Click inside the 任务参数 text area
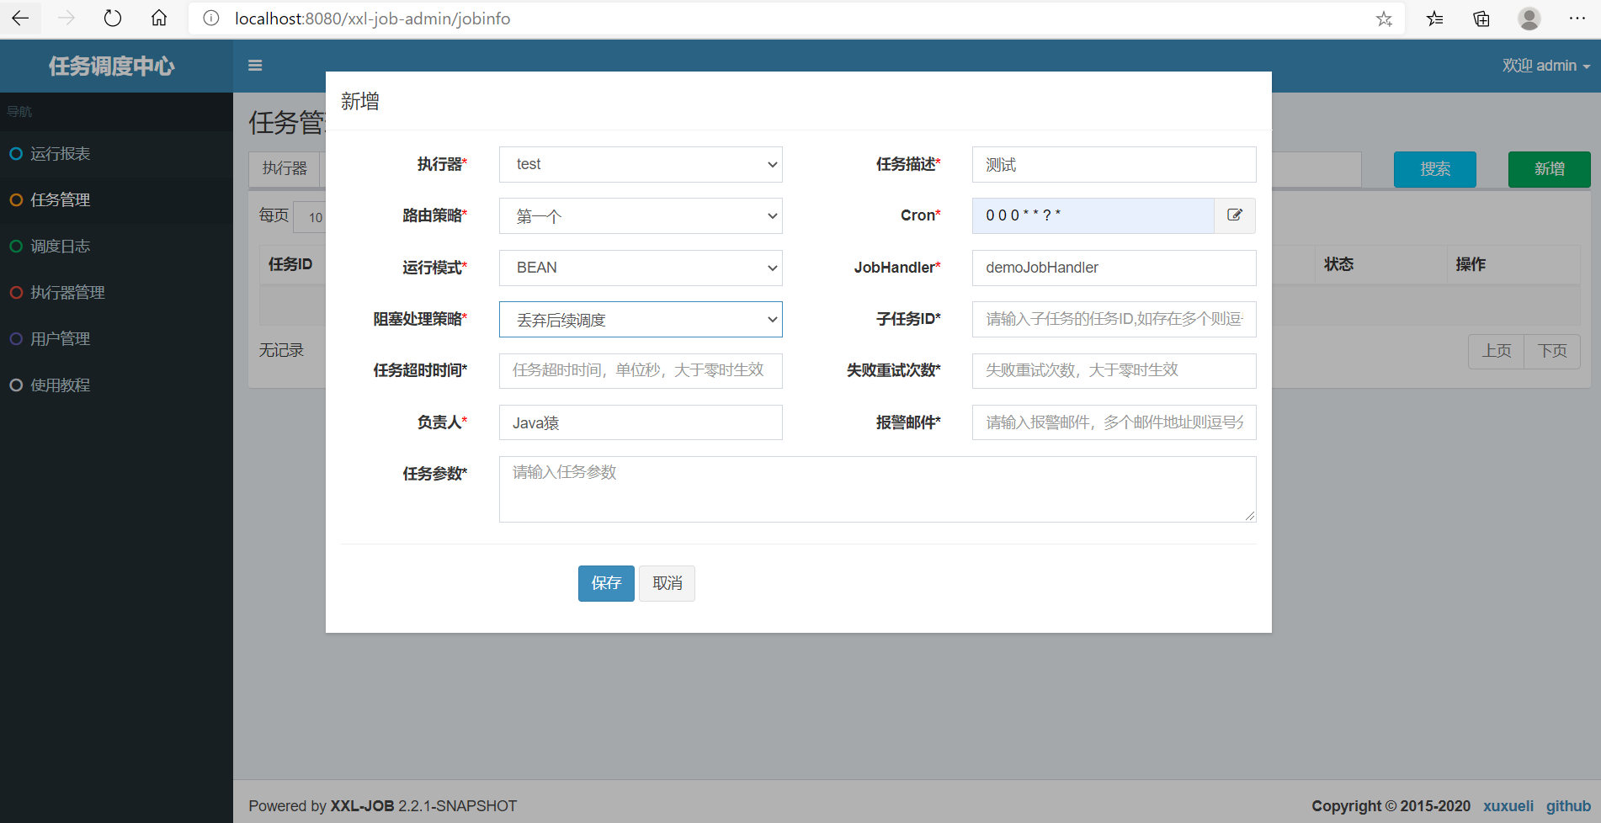The image size is (1601, 823). point(877,488)
